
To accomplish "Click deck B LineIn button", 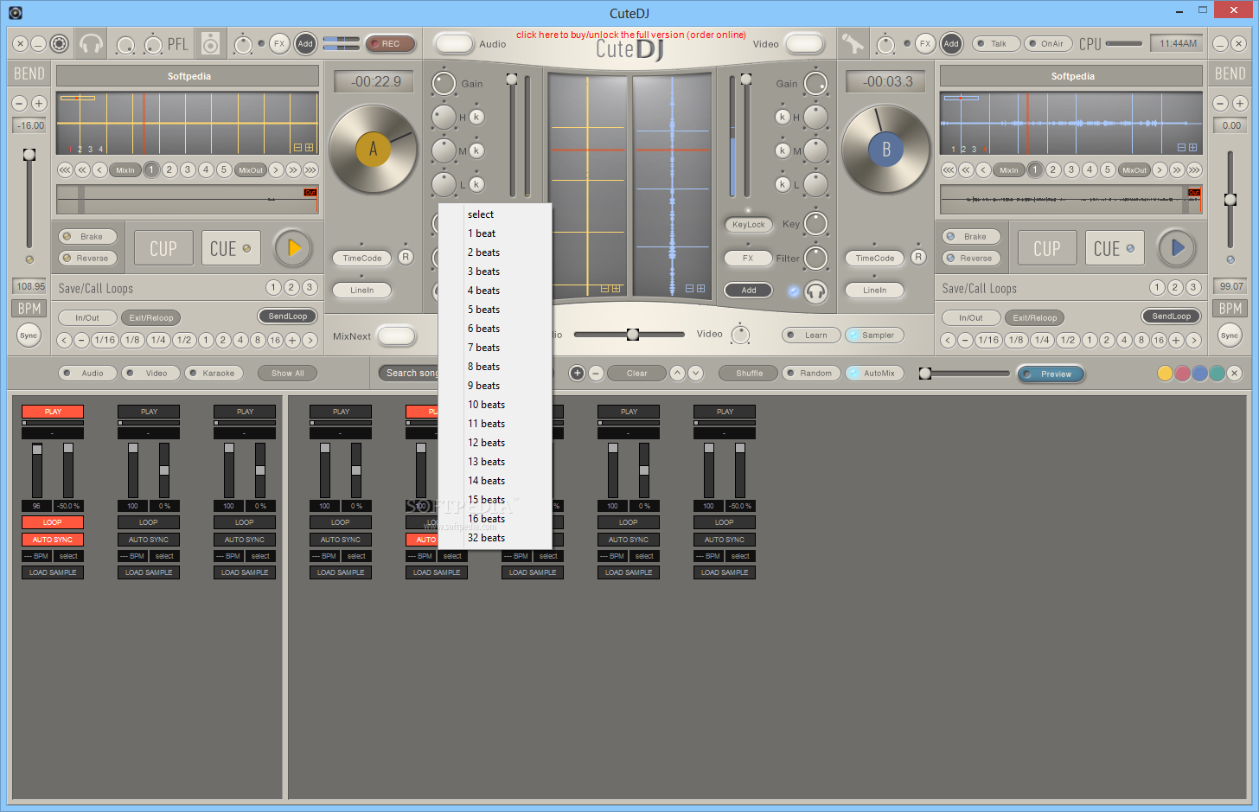I will click(874, 290).
